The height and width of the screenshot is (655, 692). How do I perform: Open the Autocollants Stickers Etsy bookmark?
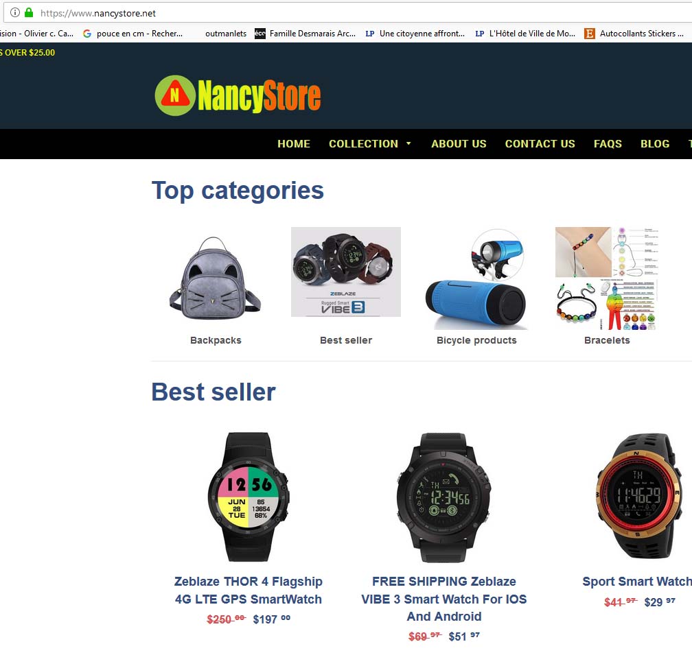[x=634, y=34]
